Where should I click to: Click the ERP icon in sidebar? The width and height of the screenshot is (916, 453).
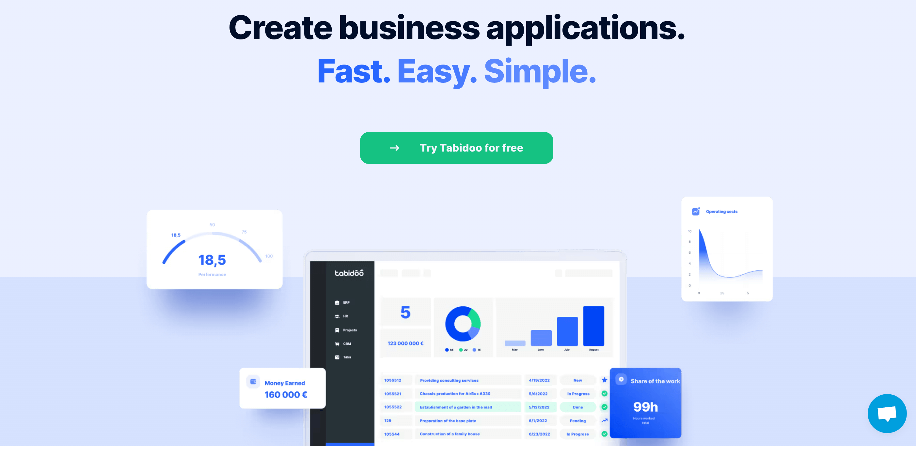click(x=337, y=302)
